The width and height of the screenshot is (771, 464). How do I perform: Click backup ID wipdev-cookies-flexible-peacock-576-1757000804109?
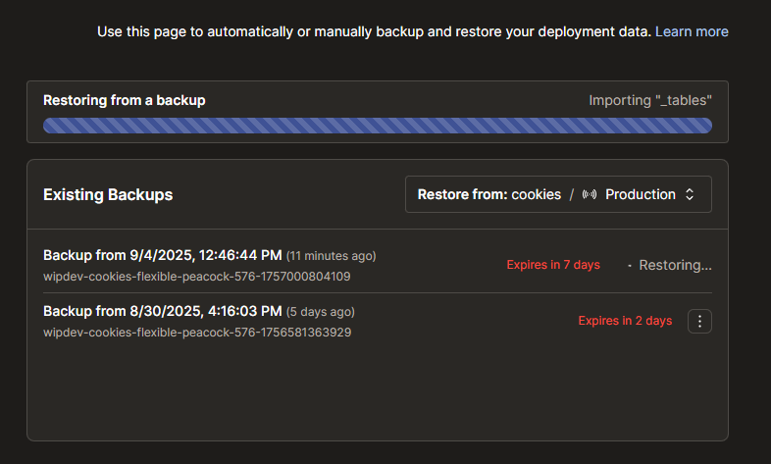(197, 277)
